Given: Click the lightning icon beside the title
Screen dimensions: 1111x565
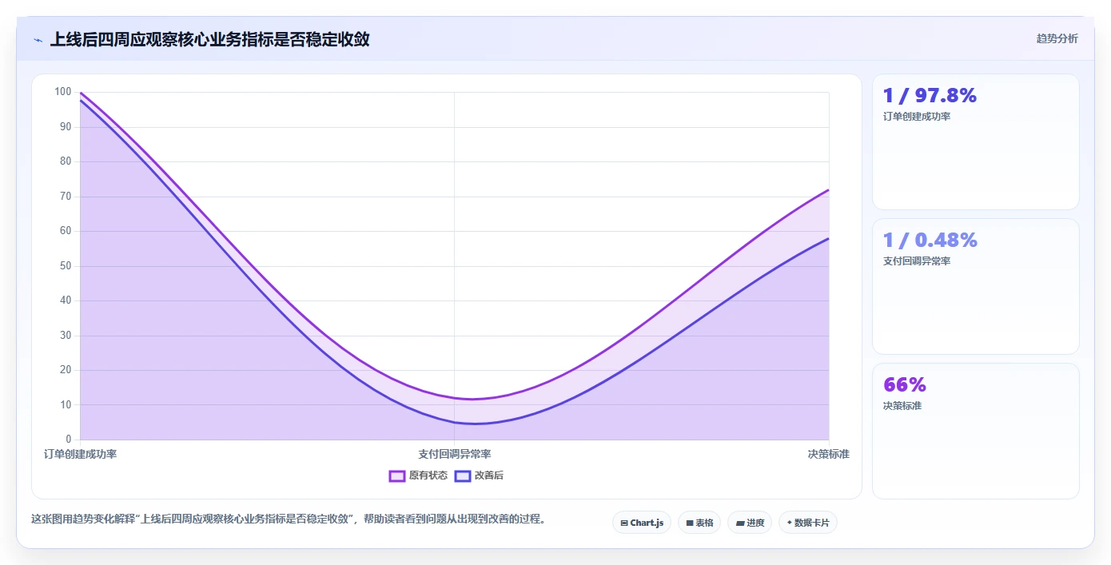Looking at the screenshot, I should pos(38,40).
